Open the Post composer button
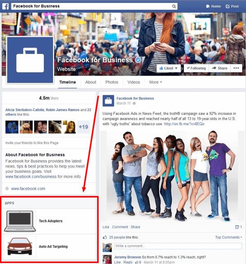The image size is (246, 264). tap(232, 6)
